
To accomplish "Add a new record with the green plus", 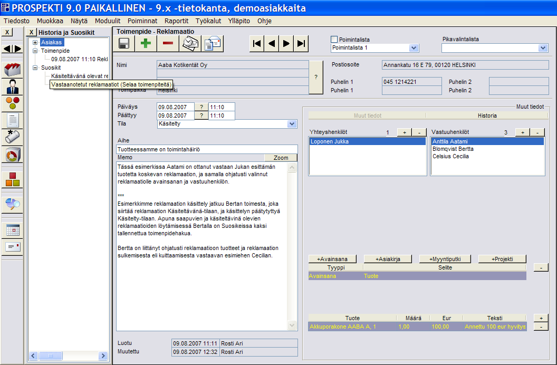I will 146,43.
